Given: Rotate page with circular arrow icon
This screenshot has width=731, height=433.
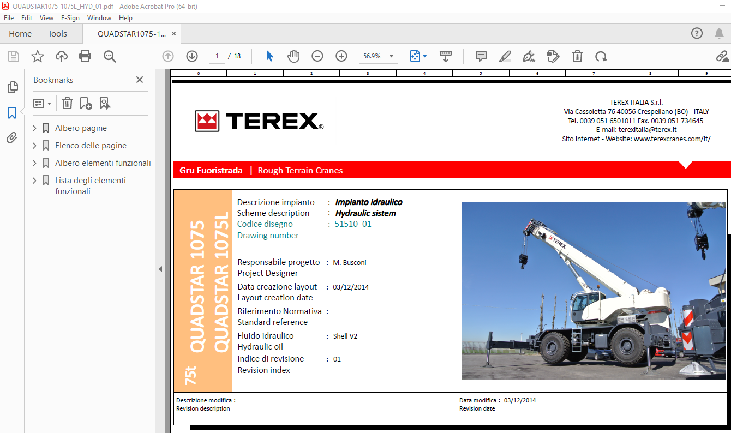Looking at the screenshot, I should (x=601, y=56).
